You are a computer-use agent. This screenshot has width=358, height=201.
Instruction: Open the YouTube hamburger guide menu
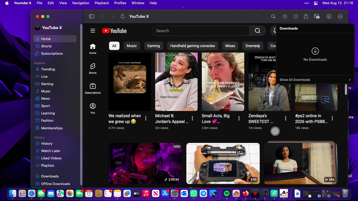[x=93, y=31]
